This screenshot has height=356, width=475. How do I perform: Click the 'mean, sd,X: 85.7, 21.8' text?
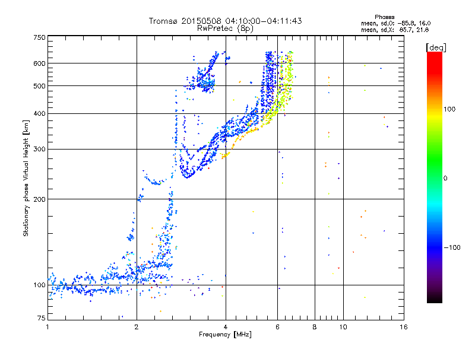pos(395,30)
